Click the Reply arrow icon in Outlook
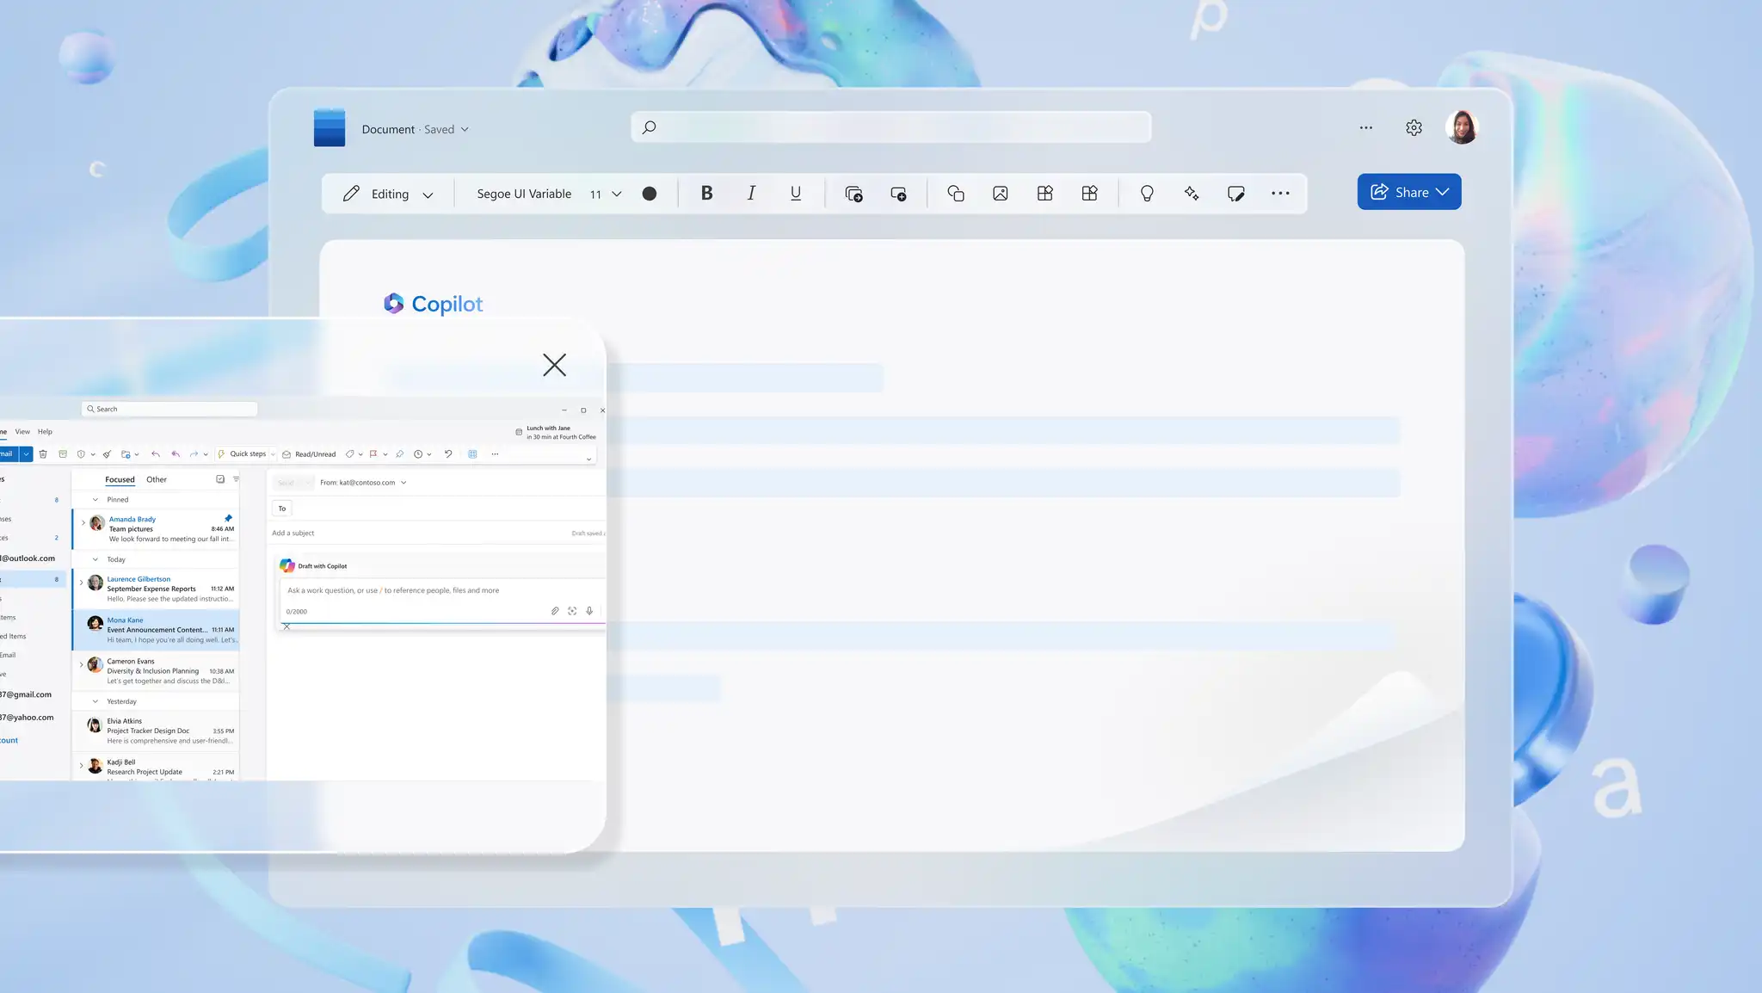The width and height of the screenshot is (1762, 993). click(x=156, y=454)
